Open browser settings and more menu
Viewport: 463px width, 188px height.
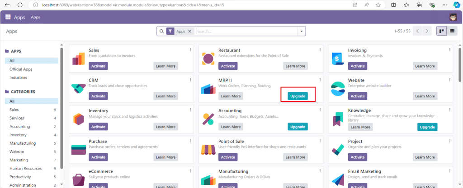(x=445, y=5)
